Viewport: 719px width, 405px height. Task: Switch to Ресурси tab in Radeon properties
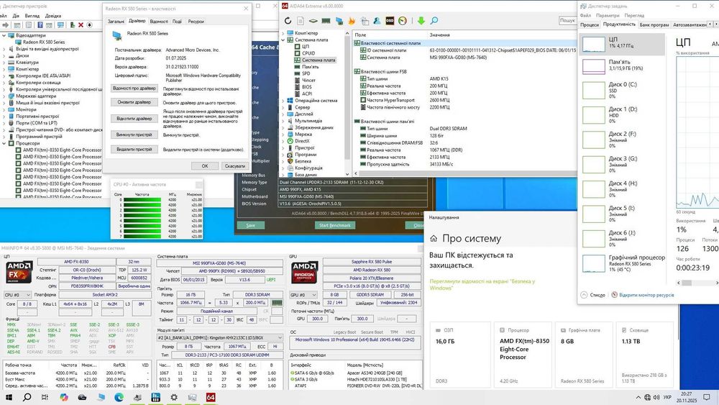coord(196,22)
